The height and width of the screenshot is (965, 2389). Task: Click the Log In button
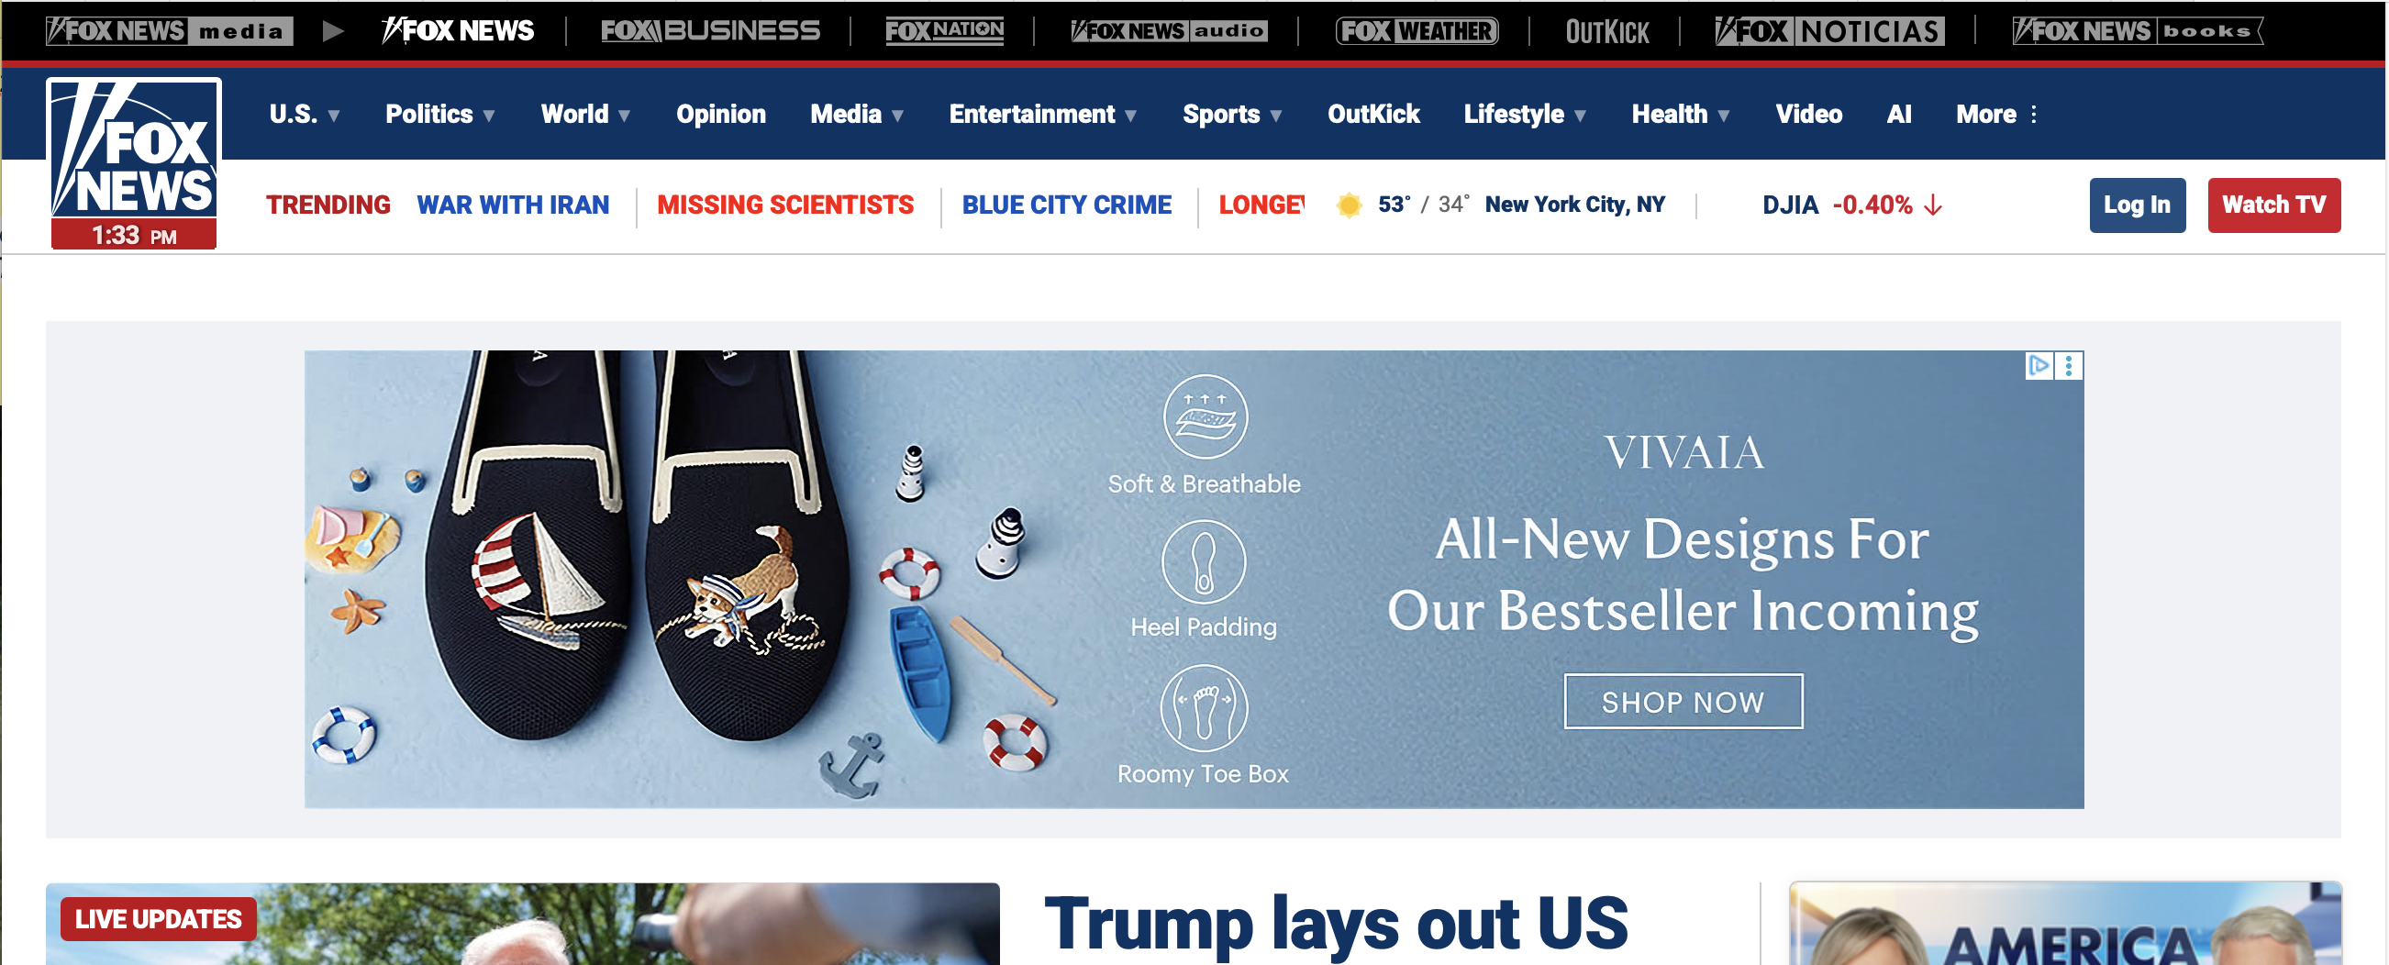coord(2137,205)
